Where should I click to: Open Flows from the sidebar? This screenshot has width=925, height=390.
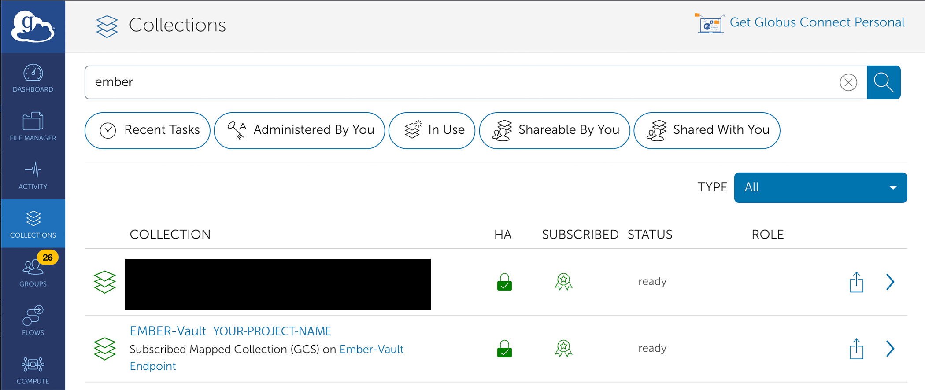33,321
